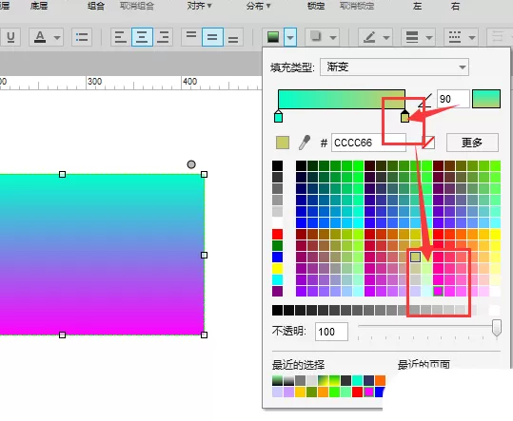
Task: Open the 填充类型 渐变 dropdown
Action: 394,67
